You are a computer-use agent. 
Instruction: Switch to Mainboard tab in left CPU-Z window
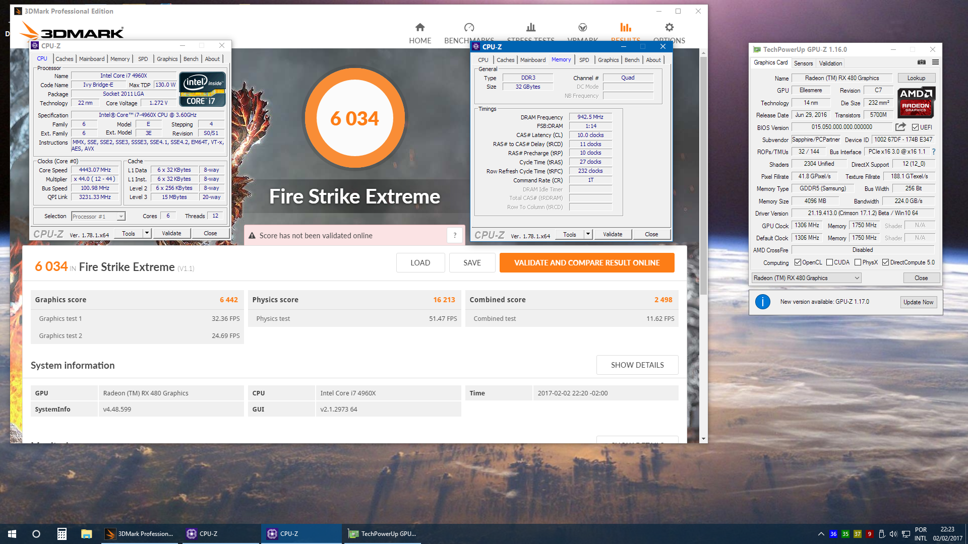coord(92,59)
